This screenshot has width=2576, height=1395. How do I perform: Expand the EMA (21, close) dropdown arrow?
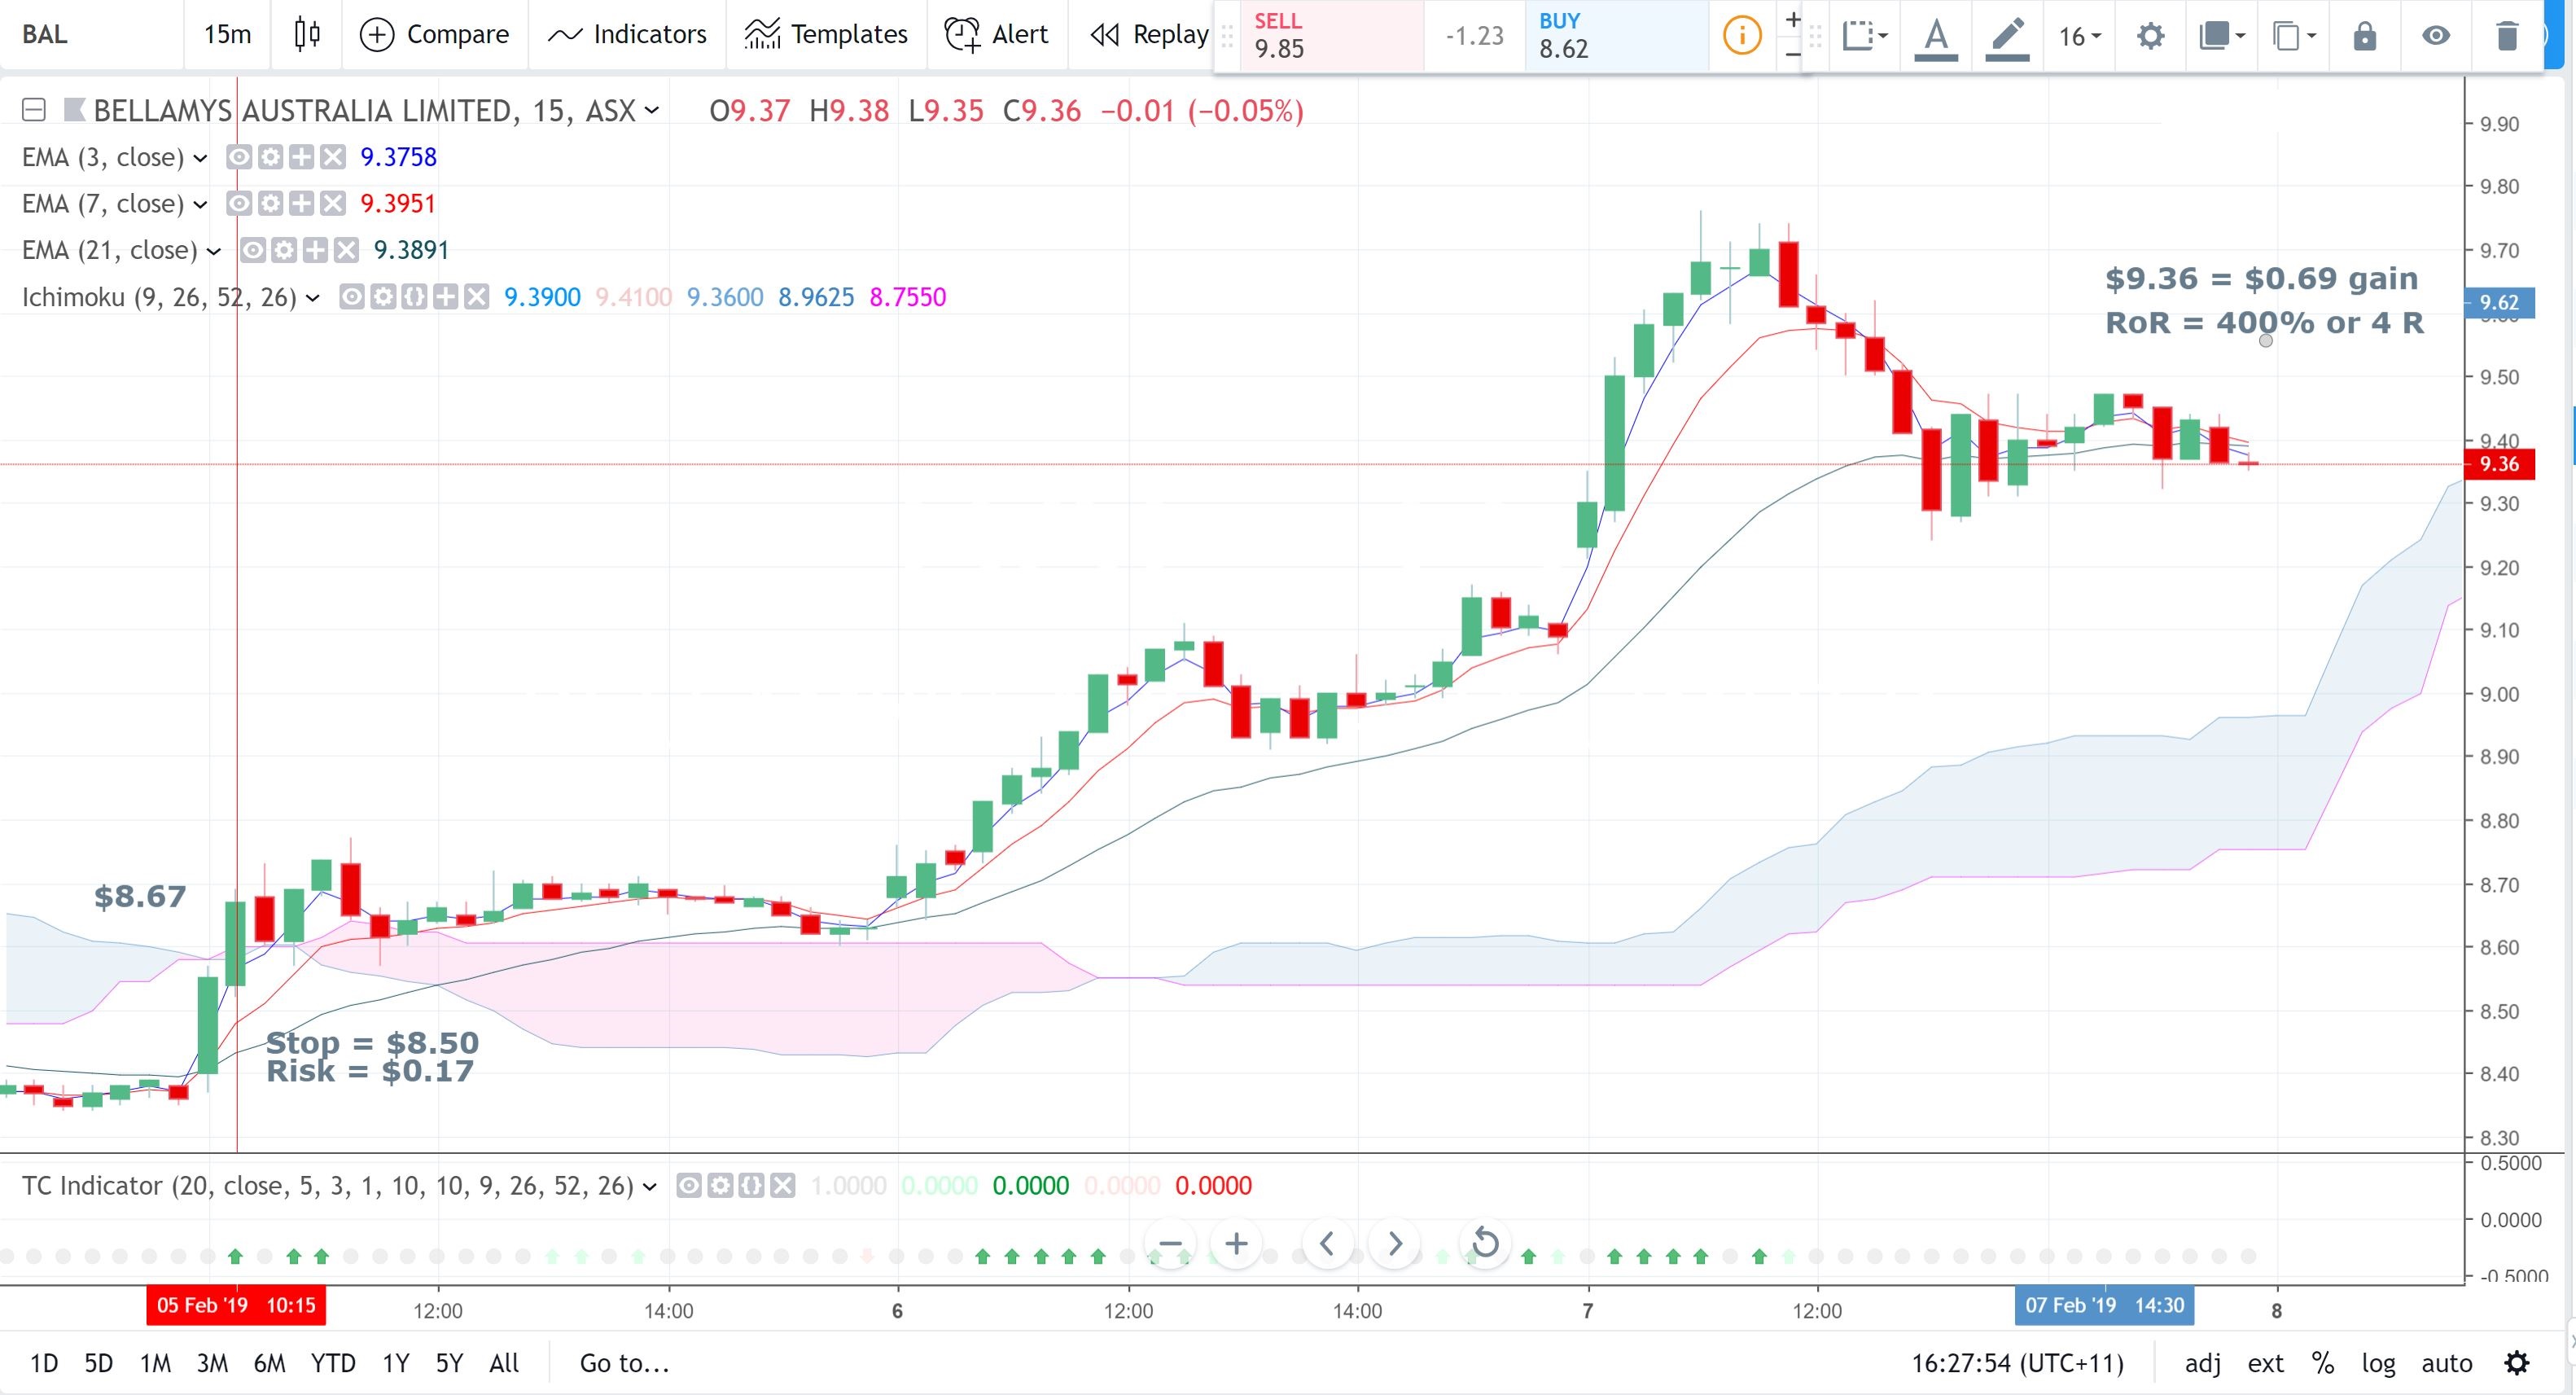click(x=213, y=251)
